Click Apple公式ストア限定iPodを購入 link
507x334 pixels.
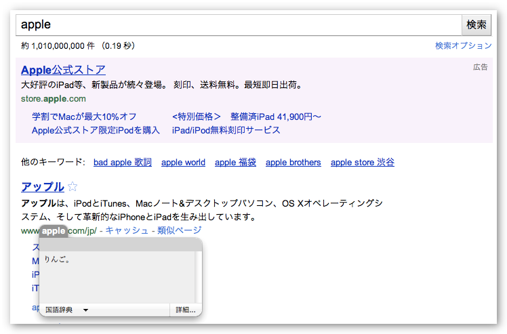pos(96,130)
